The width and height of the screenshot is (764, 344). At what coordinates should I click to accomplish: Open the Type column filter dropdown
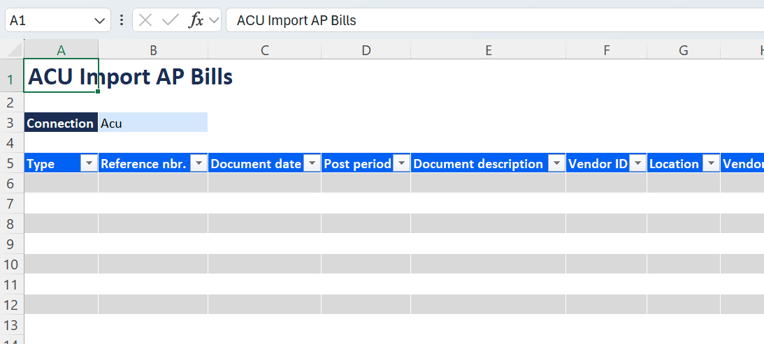pyautogui.click(x=89, y=164)
